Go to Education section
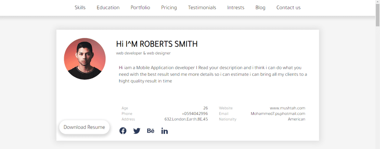The width and height of the screenshot is (380, 149). coord(108,7)
